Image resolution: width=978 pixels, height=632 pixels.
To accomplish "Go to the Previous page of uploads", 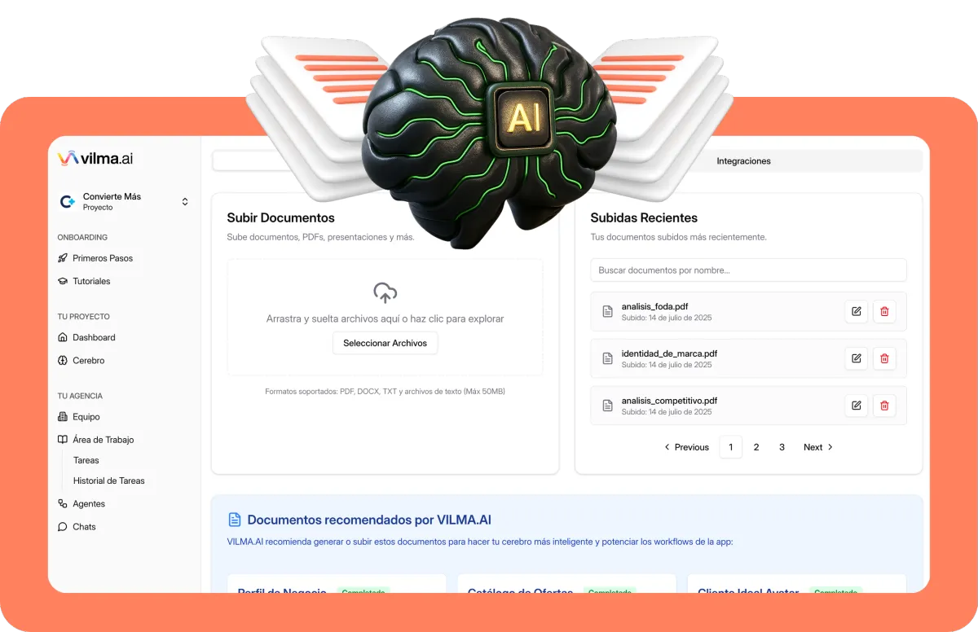I will point(686,447).
